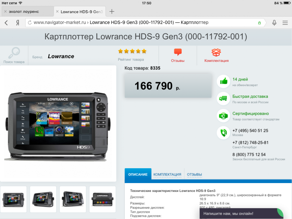Reload page using address bar refresh icon

pyautogui.click(x=29, y=23)
